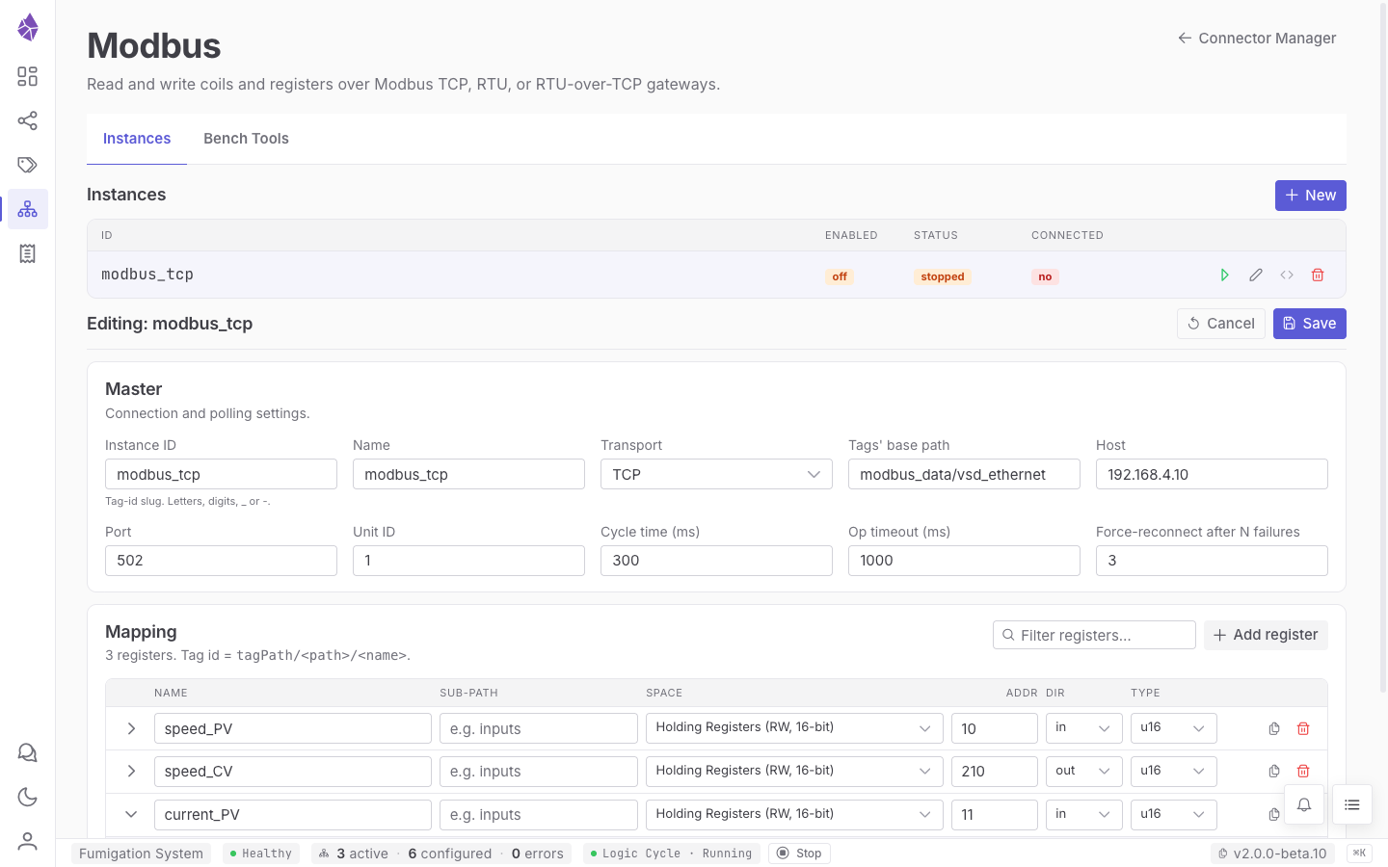Duplicate the speed_PV register row
The width and height of the screenshot is (1388, 867).
point(1274,728)
